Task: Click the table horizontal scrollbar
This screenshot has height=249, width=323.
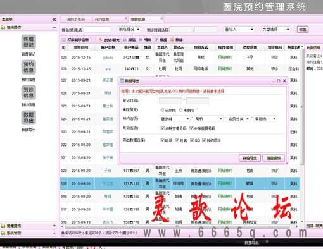Action: (178, 226)
